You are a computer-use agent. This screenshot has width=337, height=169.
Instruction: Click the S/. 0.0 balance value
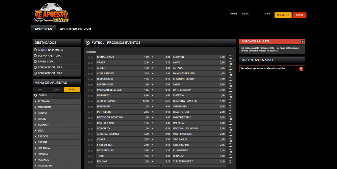click(x=267, y=14)
